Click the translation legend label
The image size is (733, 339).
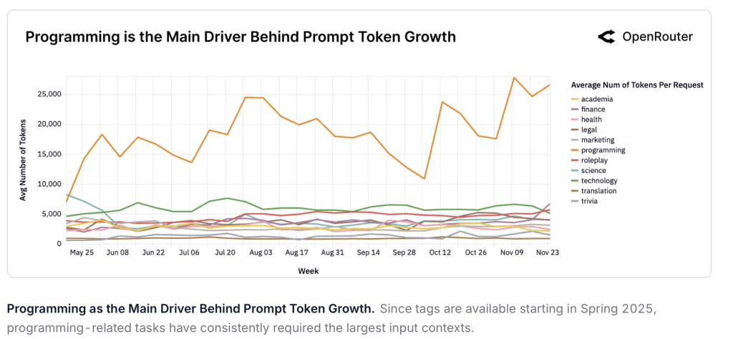tap(598, 191)
